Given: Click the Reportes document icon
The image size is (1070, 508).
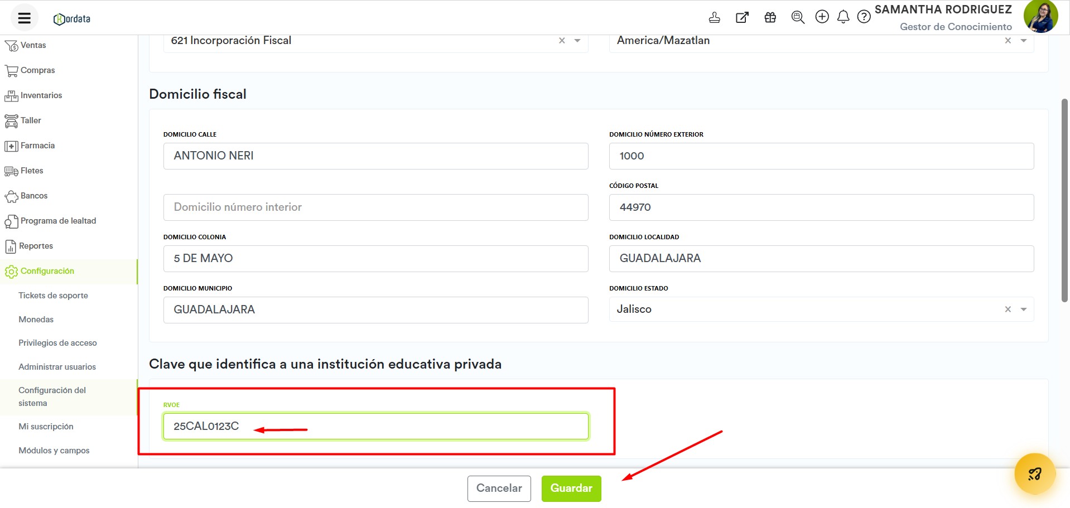Looking at the screenshot, I should click(11, 246).
